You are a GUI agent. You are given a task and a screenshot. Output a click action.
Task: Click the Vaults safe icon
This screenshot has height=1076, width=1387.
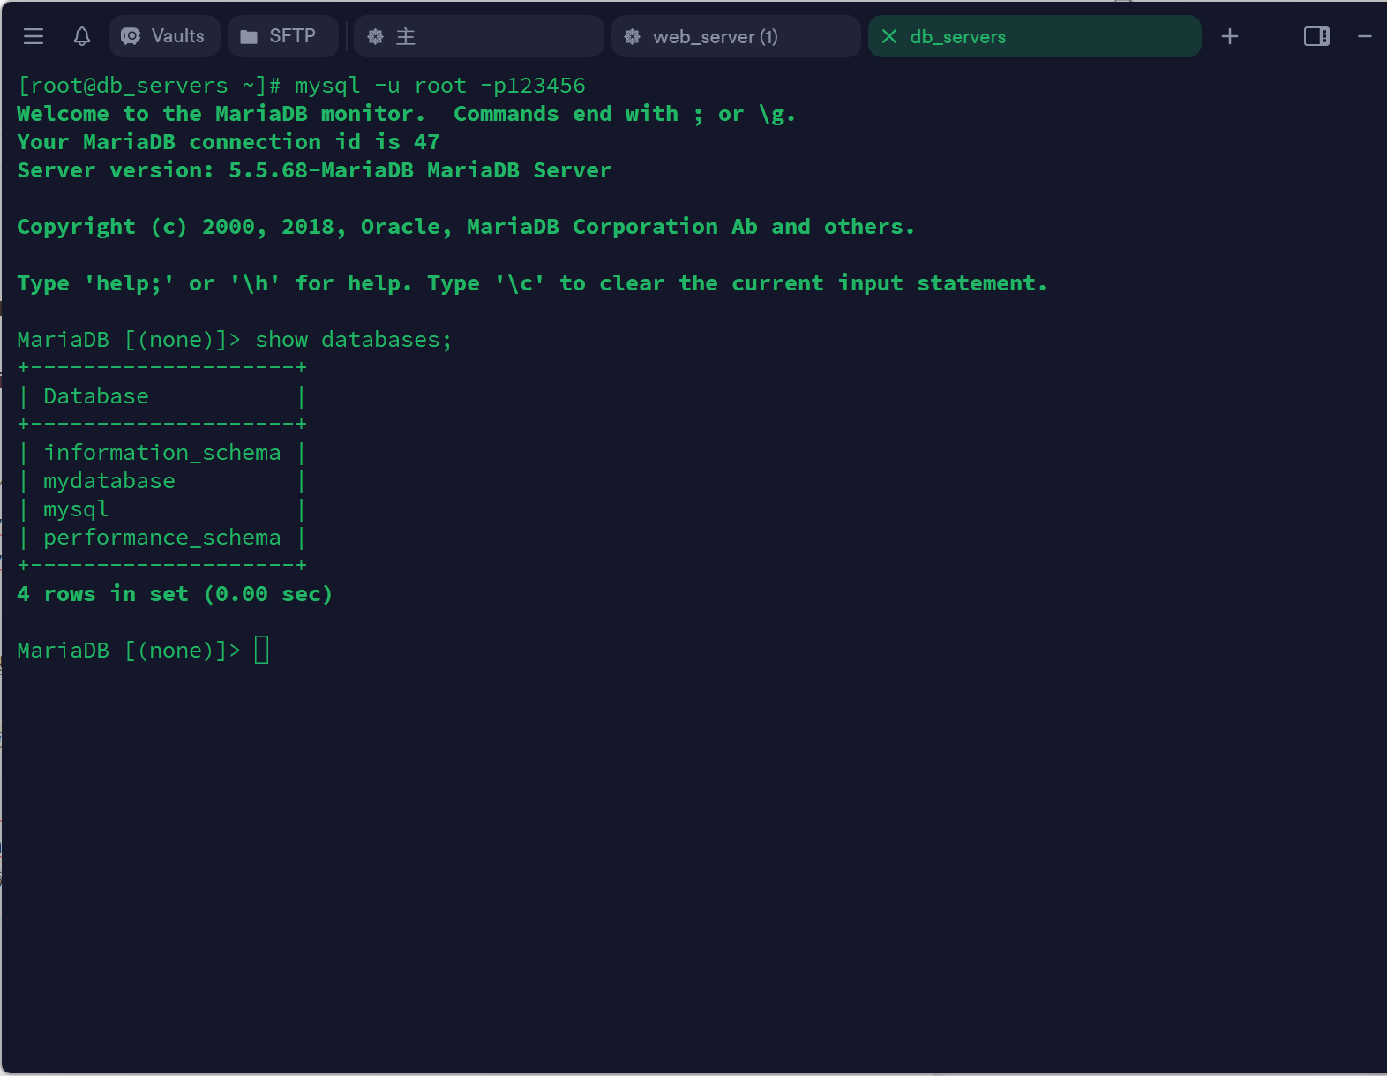[131, 36]
